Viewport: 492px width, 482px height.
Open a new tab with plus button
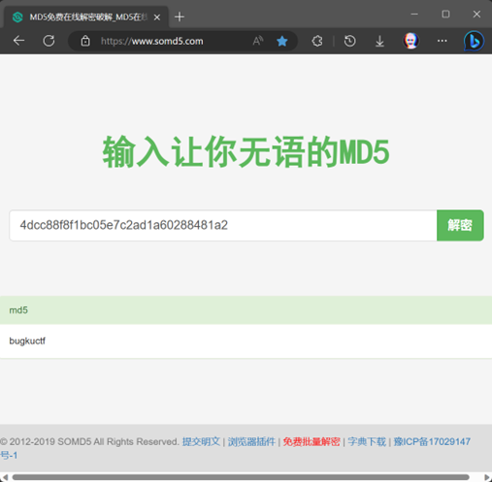pyautogui.click(x=180, y=16)
